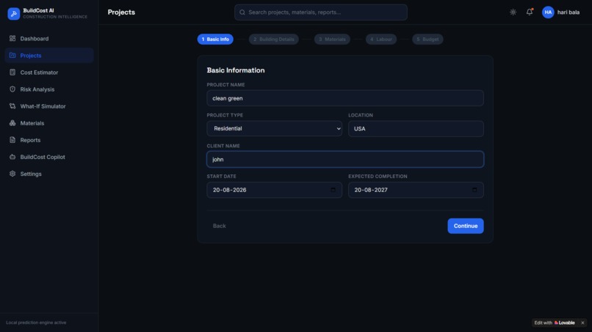
Task: Click the search magnifier icon
Action: click(242, 12)
